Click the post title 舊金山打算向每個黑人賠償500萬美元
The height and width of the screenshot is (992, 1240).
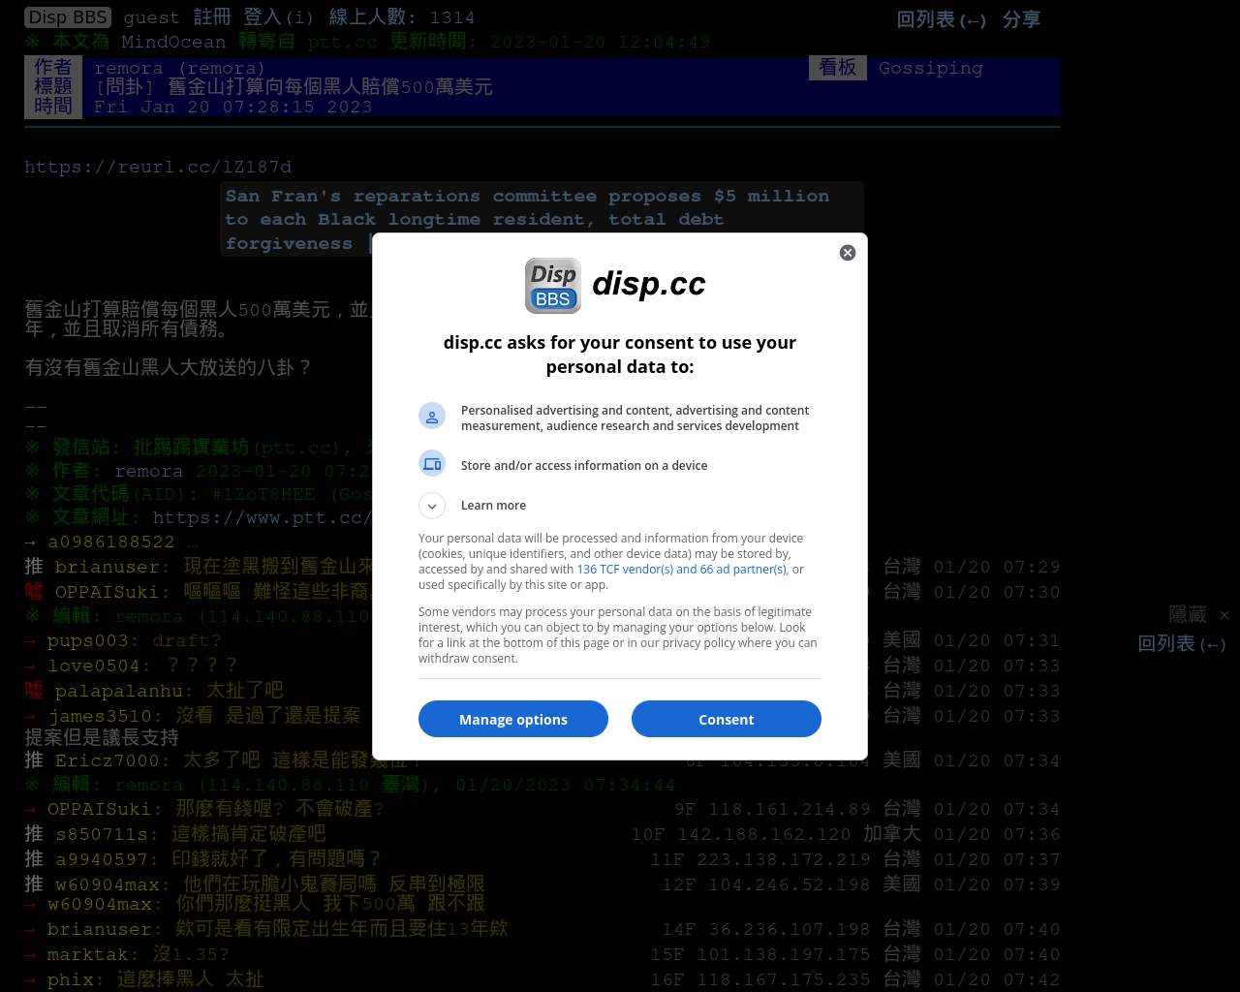coord(330,87)
